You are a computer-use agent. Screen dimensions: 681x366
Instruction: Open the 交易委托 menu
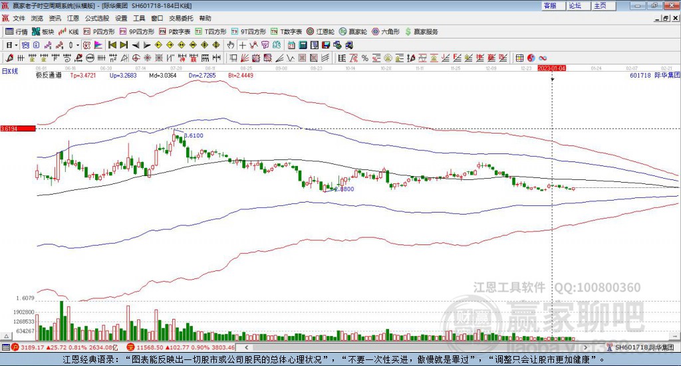(x=181, y=18)
